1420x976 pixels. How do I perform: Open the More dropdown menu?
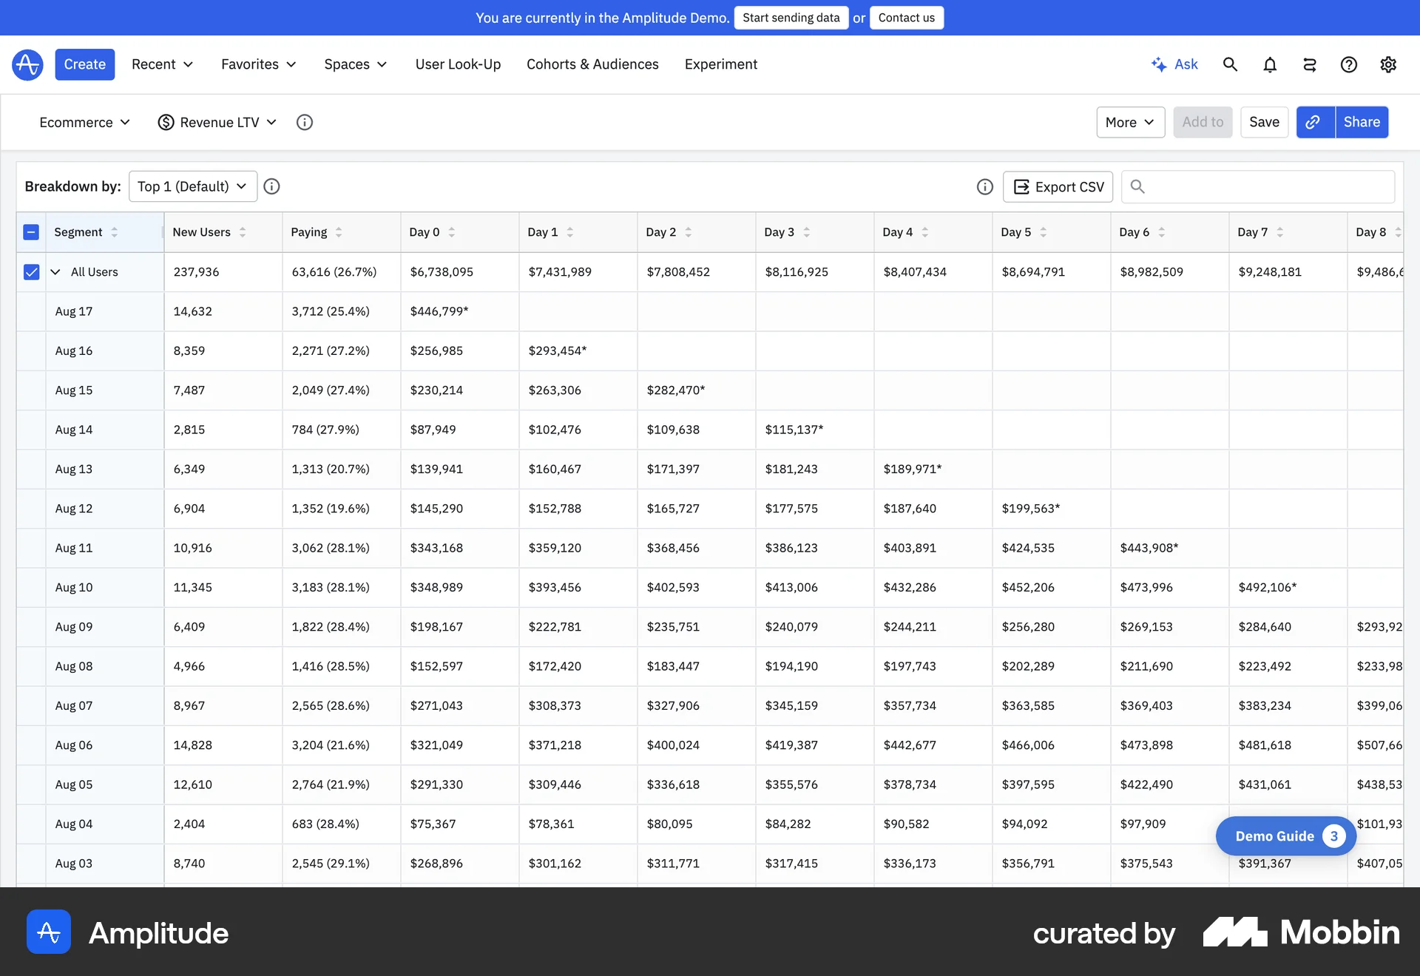coord(1130,122)
